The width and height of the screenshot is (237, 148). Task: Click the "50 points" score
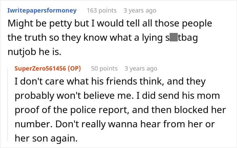pos(104,68)
